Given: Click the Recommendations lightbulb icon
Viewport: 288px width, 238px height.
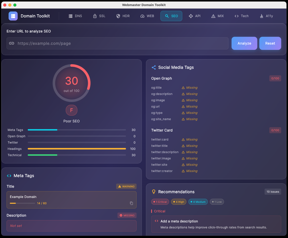Looking at the screenshot, I should point(154,192).
